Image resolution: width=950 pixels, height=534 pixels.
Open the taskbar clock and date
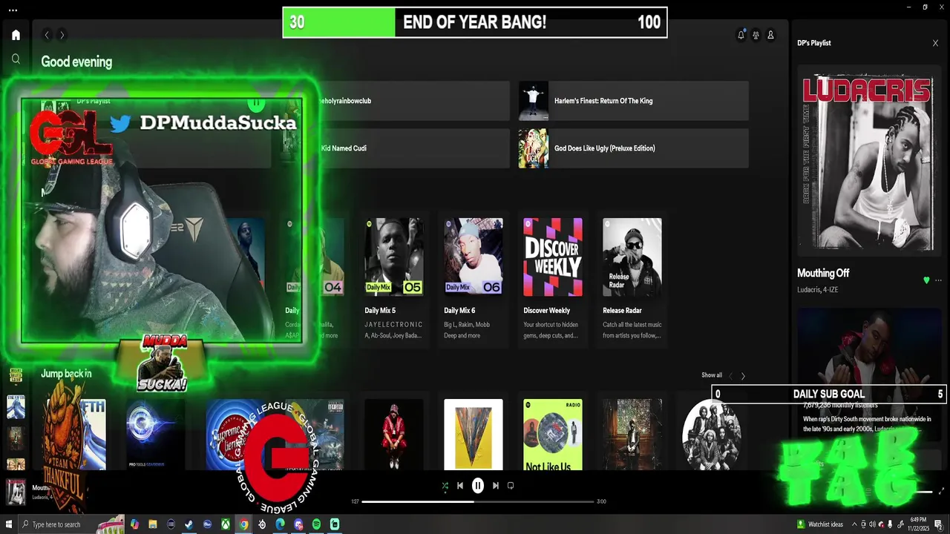pyautogui.click(x=919, y=524)
